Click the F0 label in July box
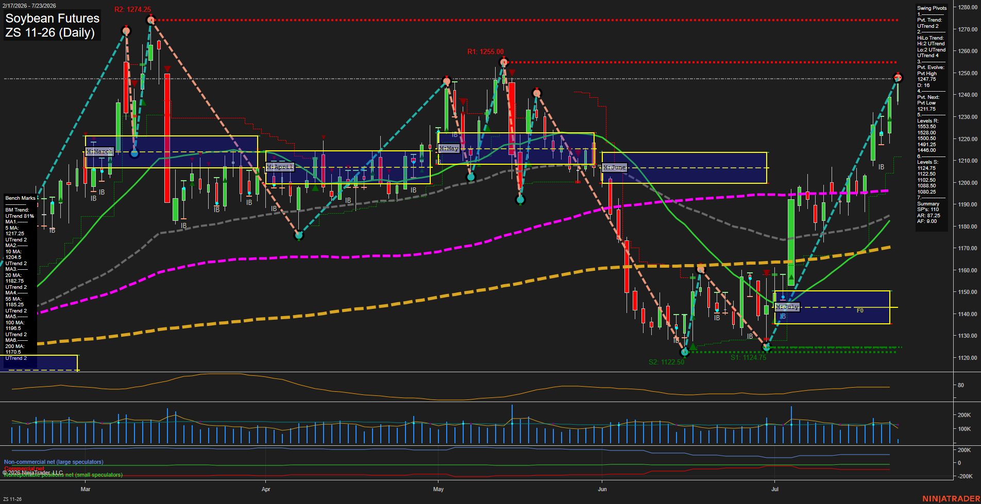Screen dimensions: 981x504 (860, 310)
